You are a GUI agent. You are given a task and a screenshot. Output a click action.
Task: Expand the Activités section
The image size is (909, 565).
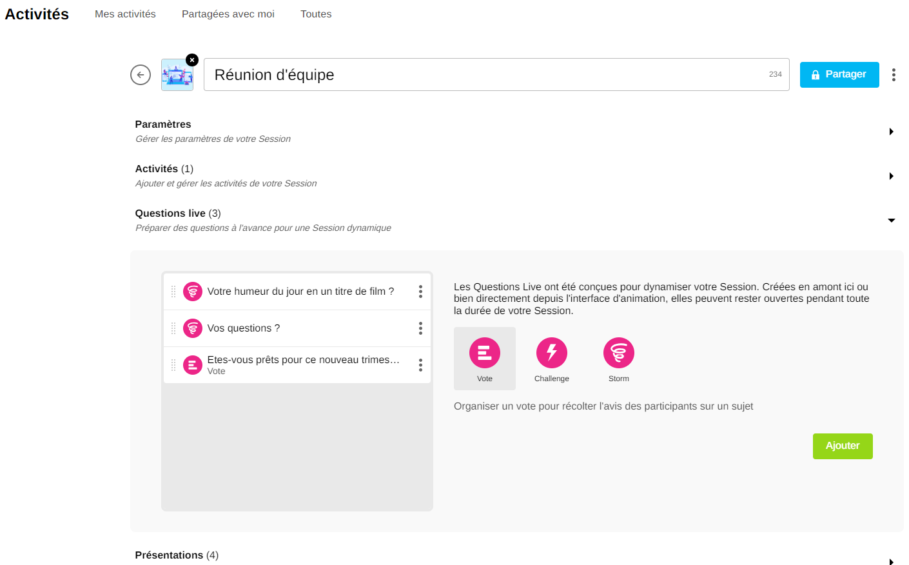(891, 176)
